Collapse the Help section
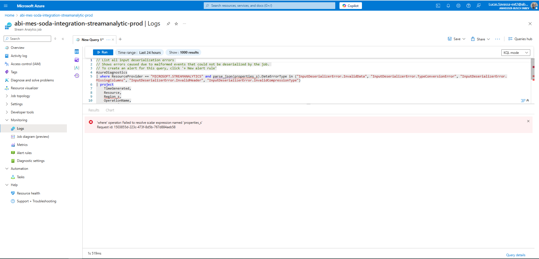539x259 pixels. coord(14,185)
